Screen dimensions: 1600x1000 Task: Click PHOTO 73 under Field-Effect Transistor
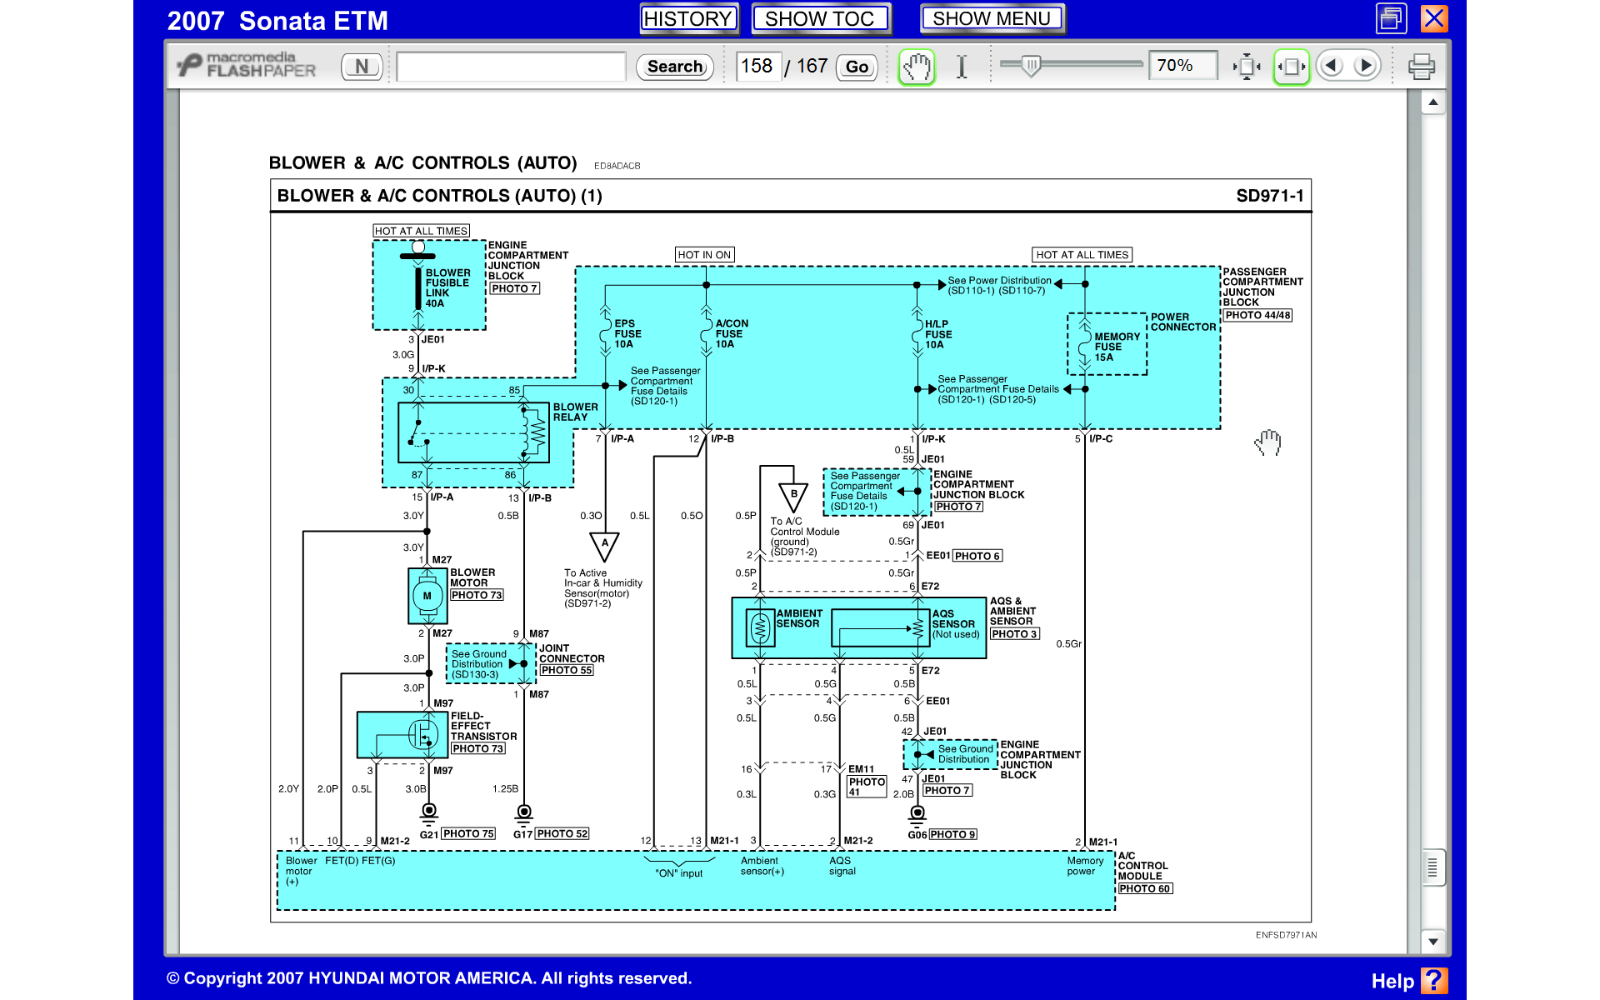pos(477,748)
